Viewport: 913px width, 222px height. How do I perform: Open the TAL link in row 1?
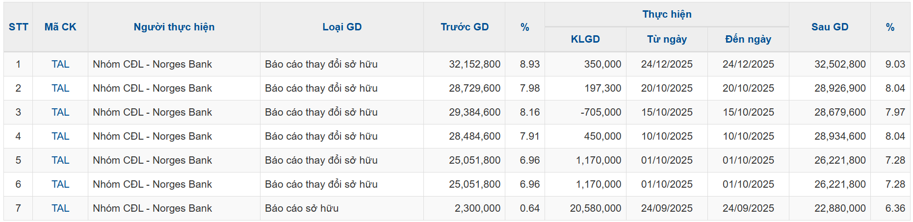[x=60, y=64]
